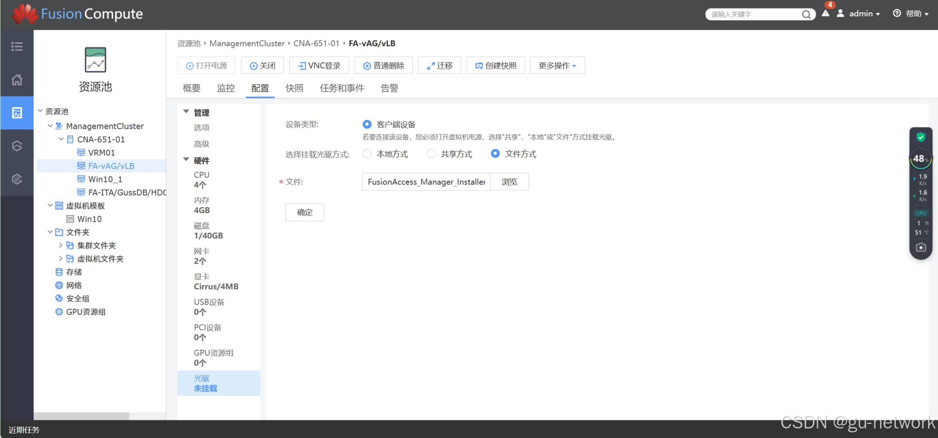Click the VRM01 virtual machine icon
The height and width of the screenshot is (438, 938).
tap(81, 152)
